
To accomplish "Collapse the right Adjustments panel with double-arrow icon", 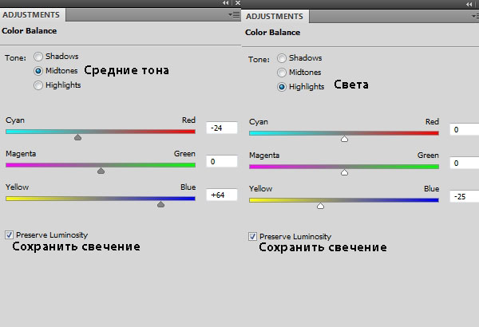I will click(x=469, y=4).
